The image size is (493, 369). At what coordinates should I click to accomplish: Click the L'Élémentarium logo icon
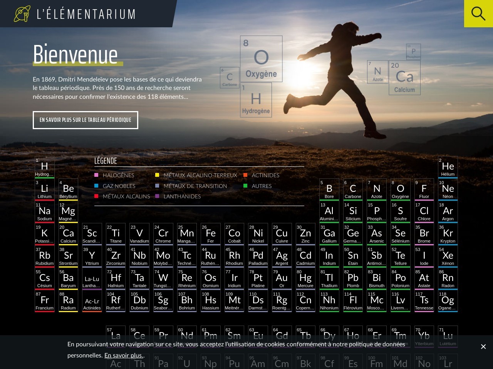tap(22, 14)
